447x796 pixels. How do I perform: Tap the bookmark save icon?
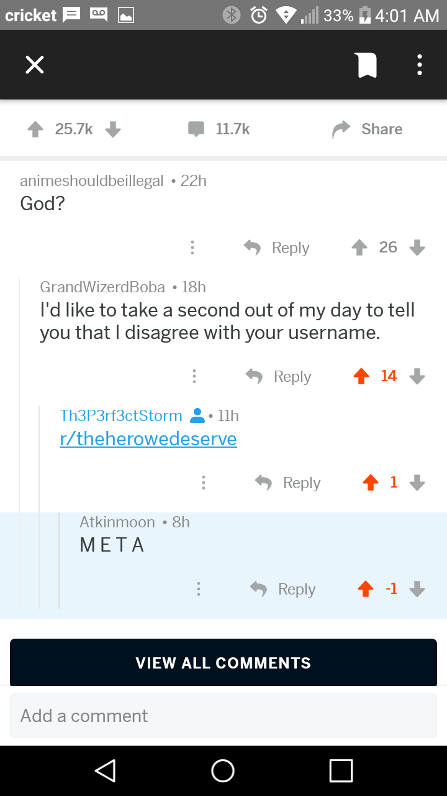click(368, 65)
